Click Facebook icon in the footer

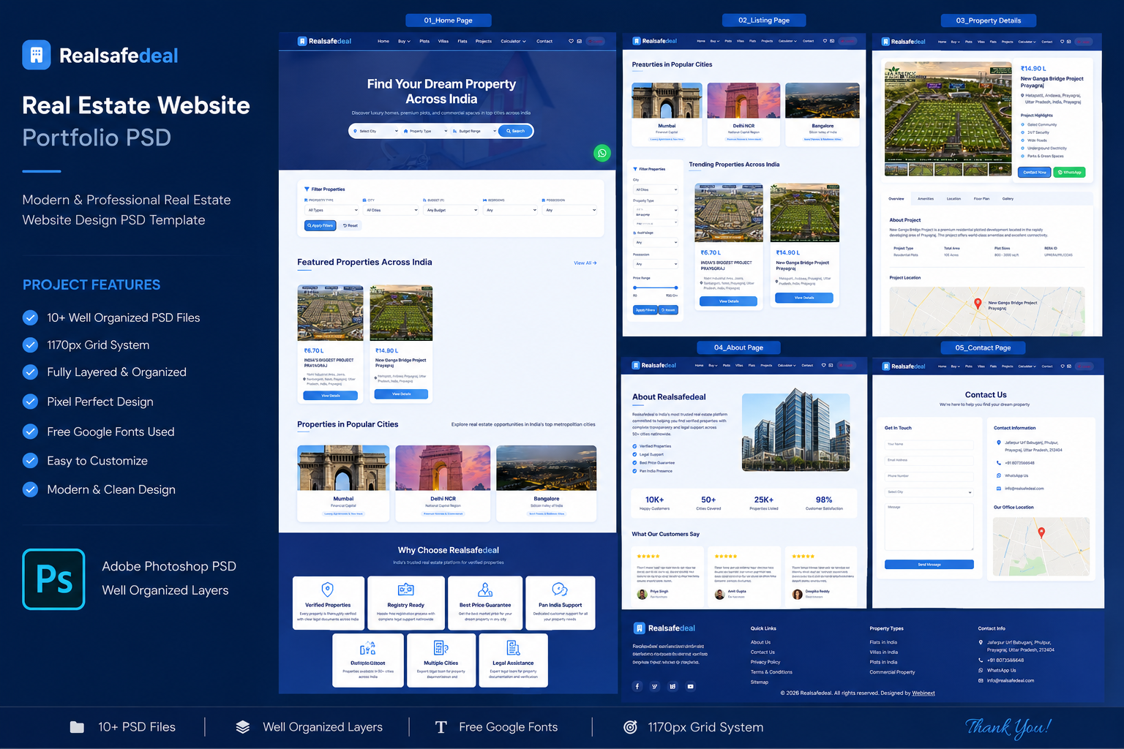[x=637, y=686]
